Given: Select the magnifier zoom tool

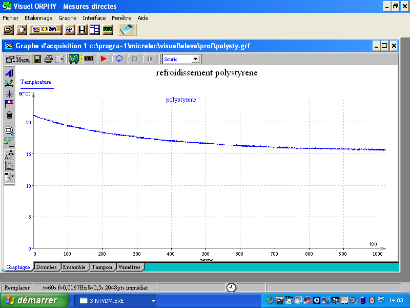Looking at the screenshot, I should tap(9, 131).
